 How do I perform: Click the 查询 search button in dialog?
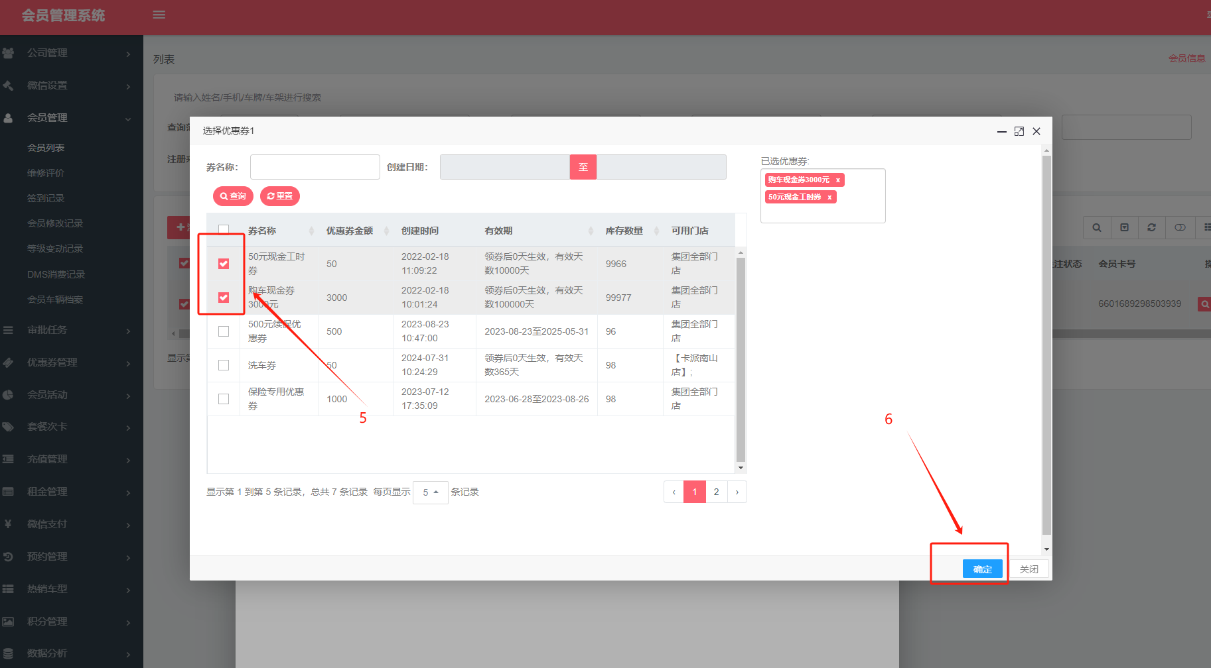point(233,196)
